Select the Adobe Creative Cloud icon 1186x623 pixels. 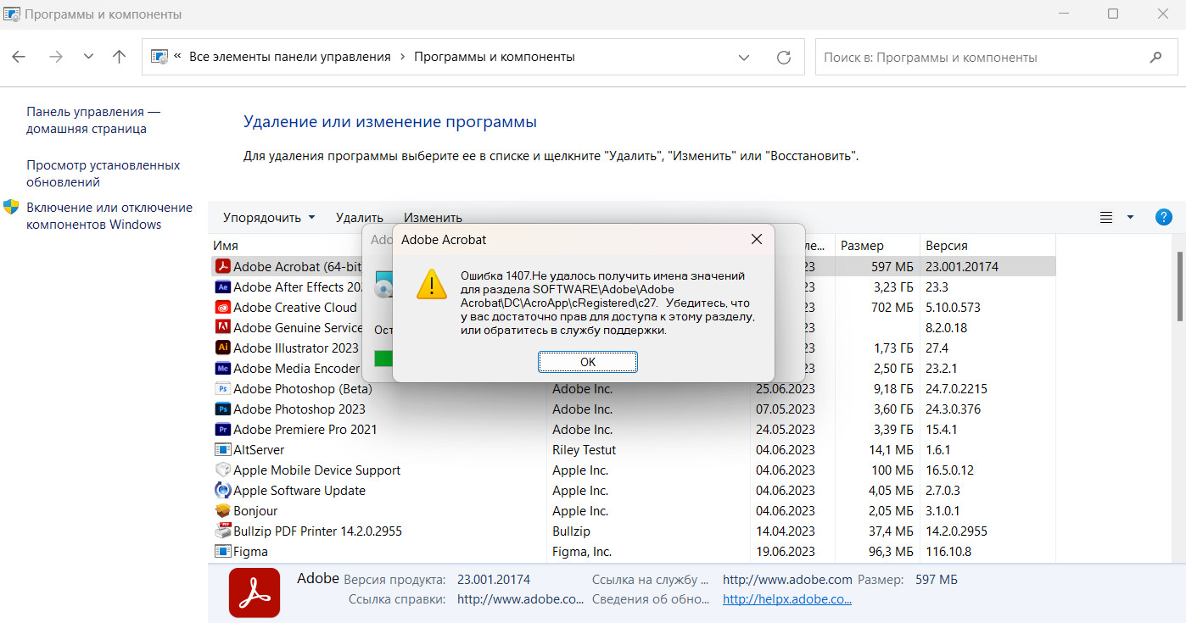pos(223,308)
